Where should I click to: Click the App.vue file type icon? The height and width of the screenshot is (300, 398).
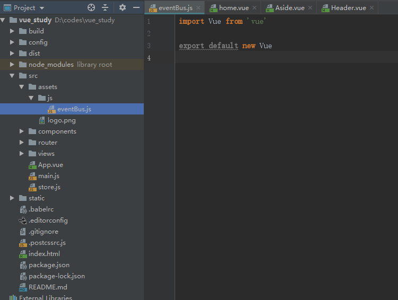32,165
